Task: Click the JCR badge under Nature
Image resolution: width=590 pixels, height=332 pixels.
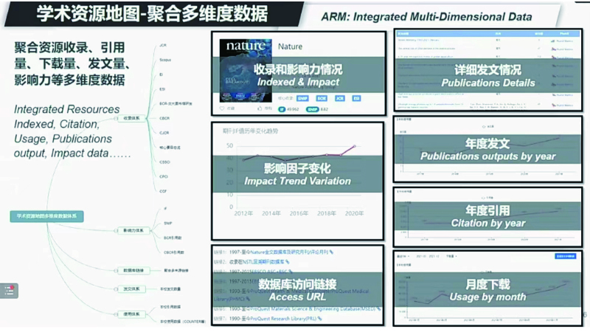Action: point(339,97)
